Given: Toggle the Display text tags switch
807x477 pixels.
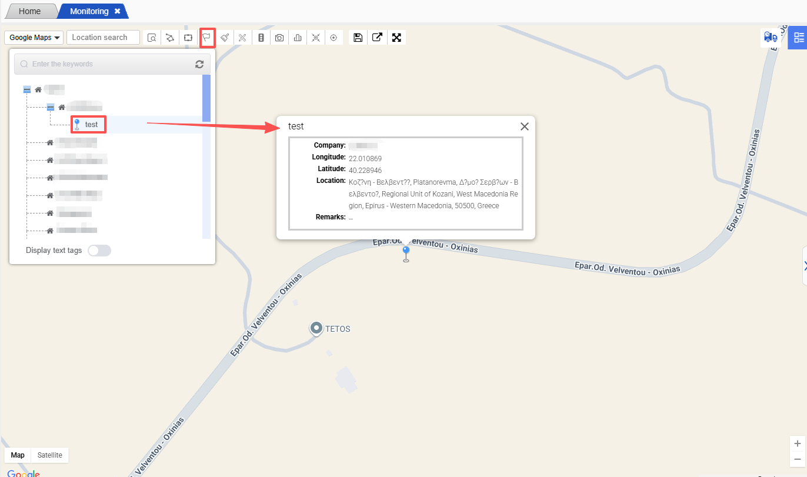Looking at the screenshot, I should (99, 251).
